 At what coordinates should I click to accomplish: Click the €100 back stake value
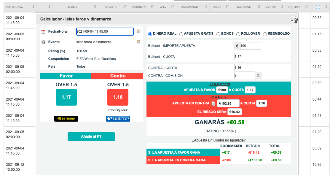click(x=222, y=90)
